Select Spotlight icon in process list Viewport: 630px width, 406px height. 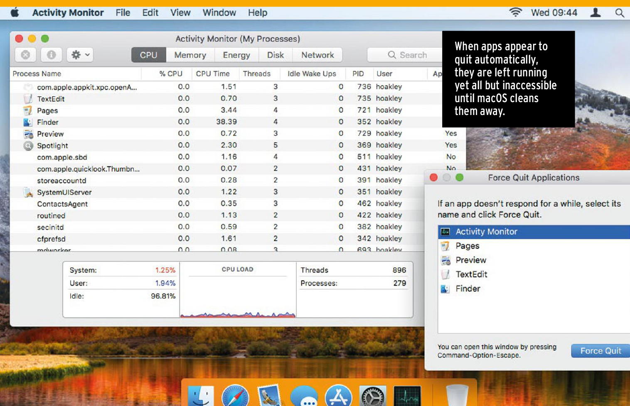click(28, 145)
